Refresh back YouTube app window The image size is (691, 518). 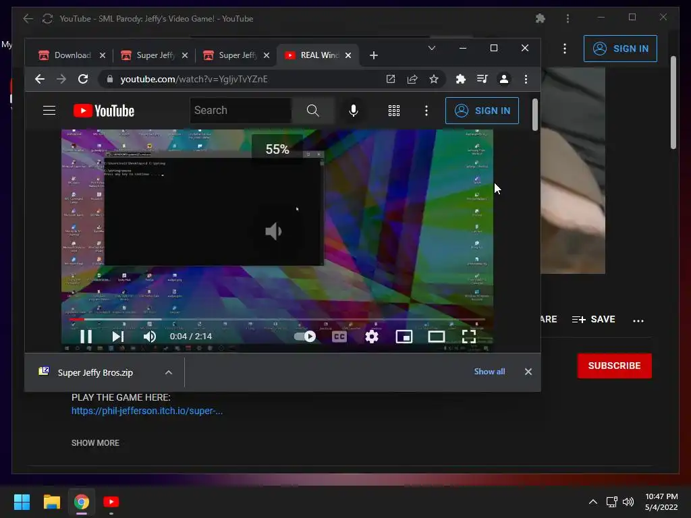(48, 18)
